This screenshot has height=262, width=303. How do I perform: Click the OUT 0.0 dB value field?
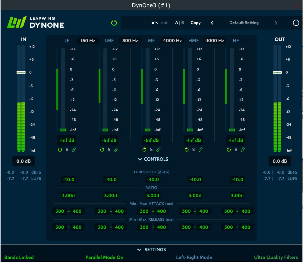coord(280,161)
